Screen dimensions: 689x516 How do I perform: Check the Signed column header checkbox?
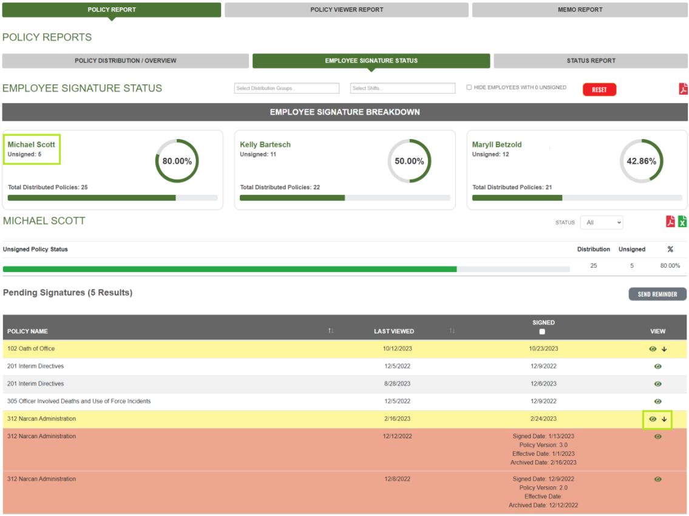click(541, 331)
